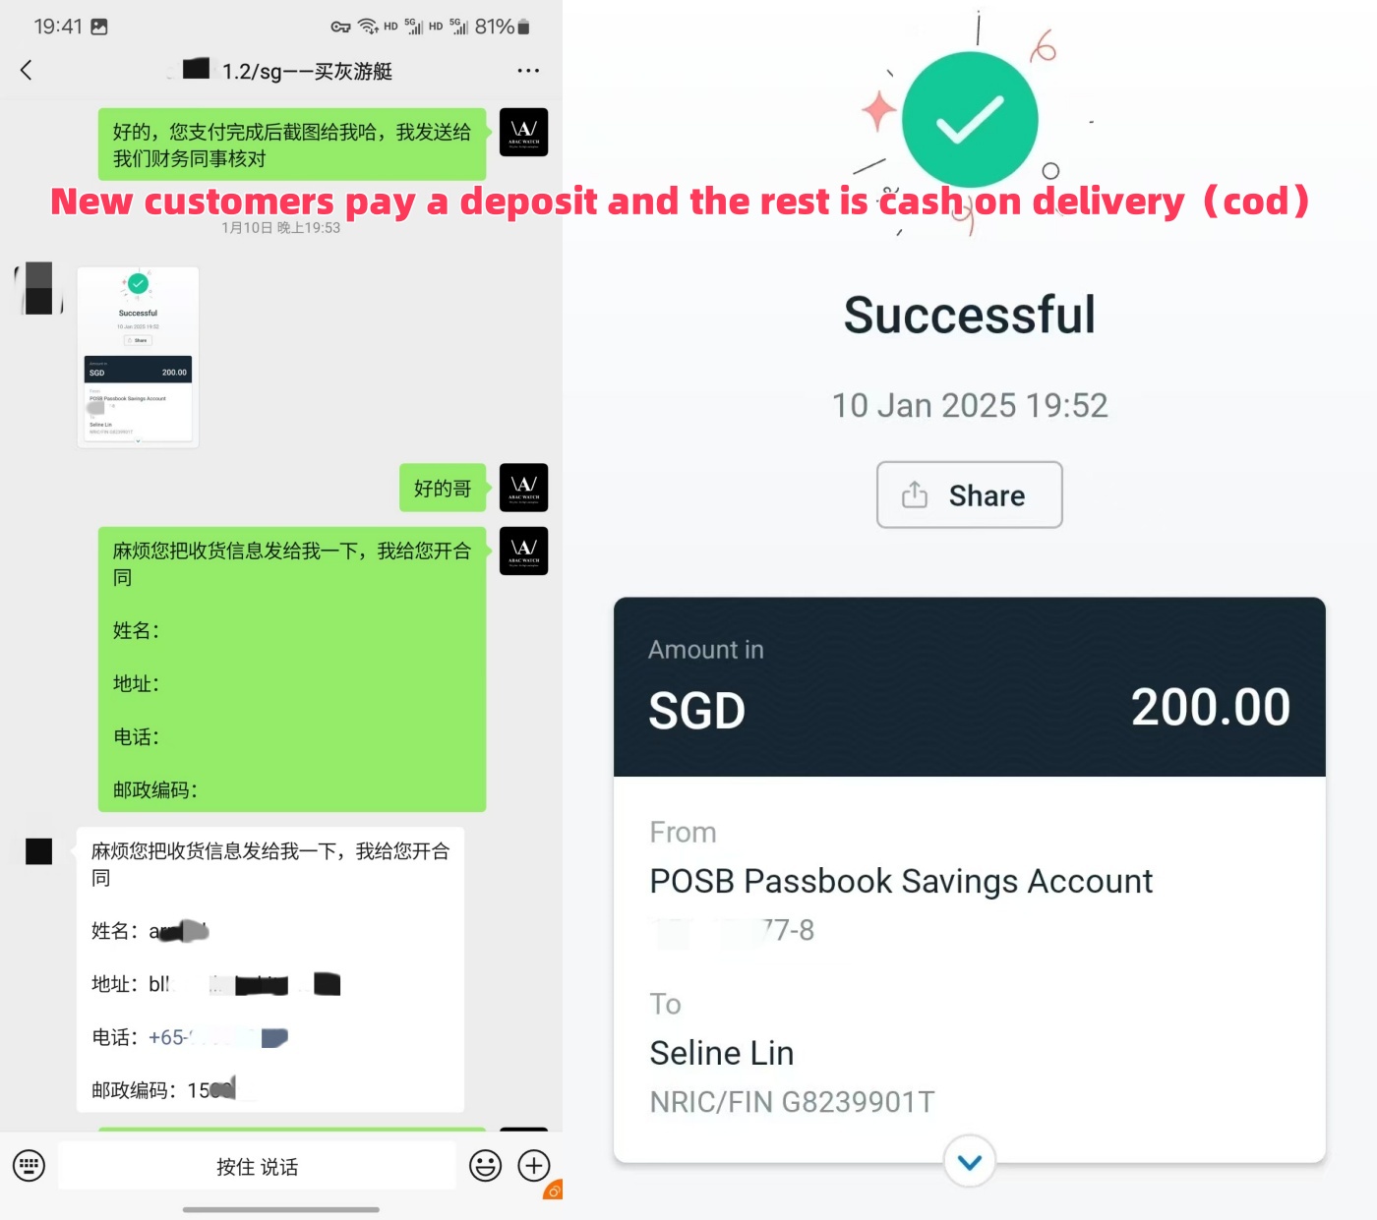Screen dimensions: 1377x1220
Task: Open the plus attachments menu
Action: (x=534, y=1166)
